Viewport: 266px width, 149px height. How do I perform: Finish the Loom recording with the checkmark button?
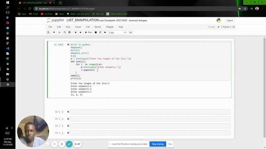click(69, 144)
